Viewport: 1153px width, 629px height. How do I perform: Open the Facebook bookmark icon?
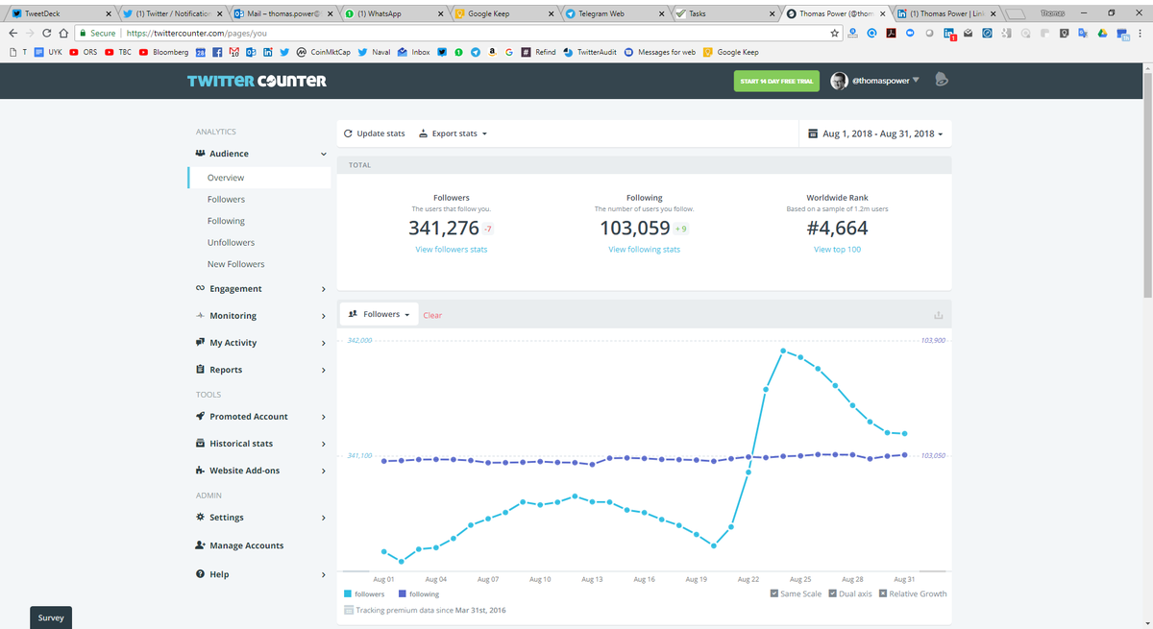(216, 52)
